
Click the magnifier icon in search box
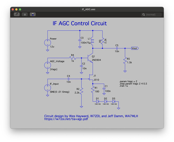coord(144,15)
